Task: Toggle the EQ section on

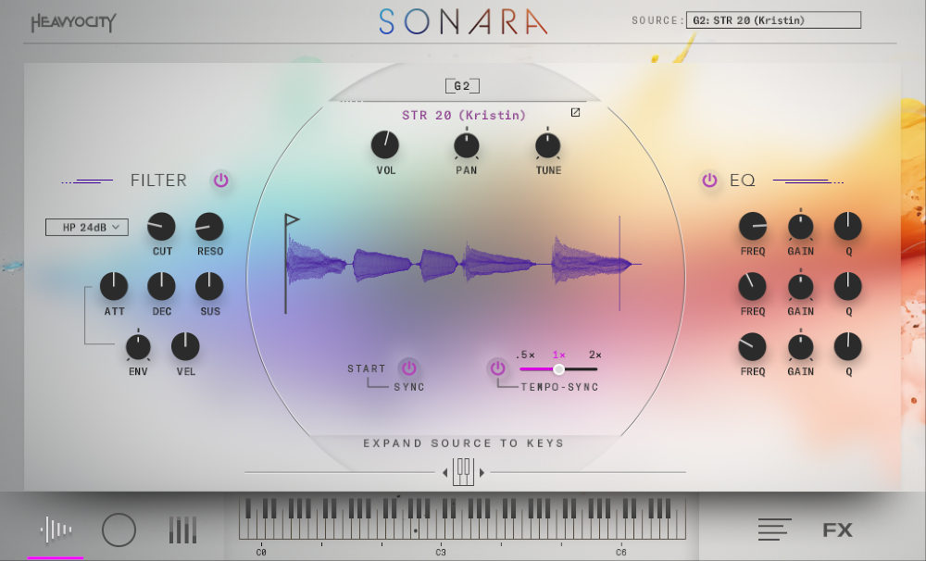Action: pyautogui.click(x=709, y=180)
